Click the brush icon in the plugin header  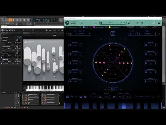(x=154, y=23)
